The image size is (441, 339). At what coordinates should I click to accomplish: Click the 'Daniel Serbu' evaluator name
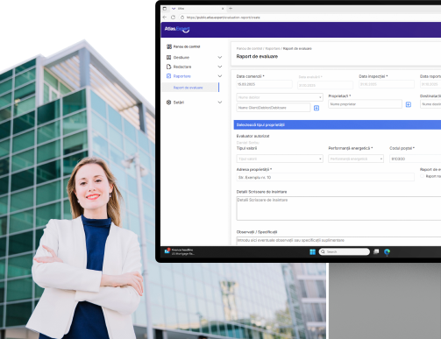(x=247, y=143)
